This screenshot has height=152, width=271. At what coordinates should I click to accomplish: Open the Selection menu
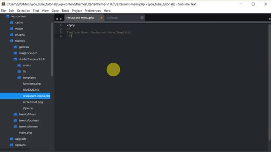pos(24,11)
